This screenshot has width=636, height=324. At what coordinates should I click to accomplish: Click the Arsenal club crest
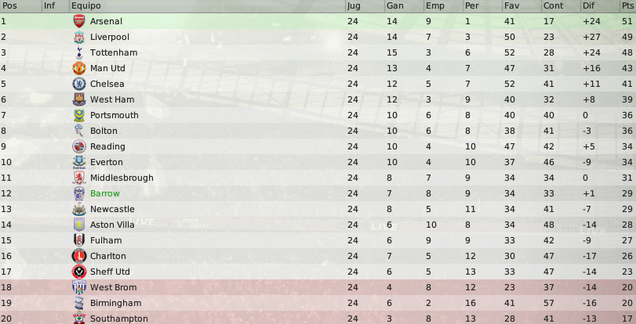pyautogui.click(x=79, y=21)
